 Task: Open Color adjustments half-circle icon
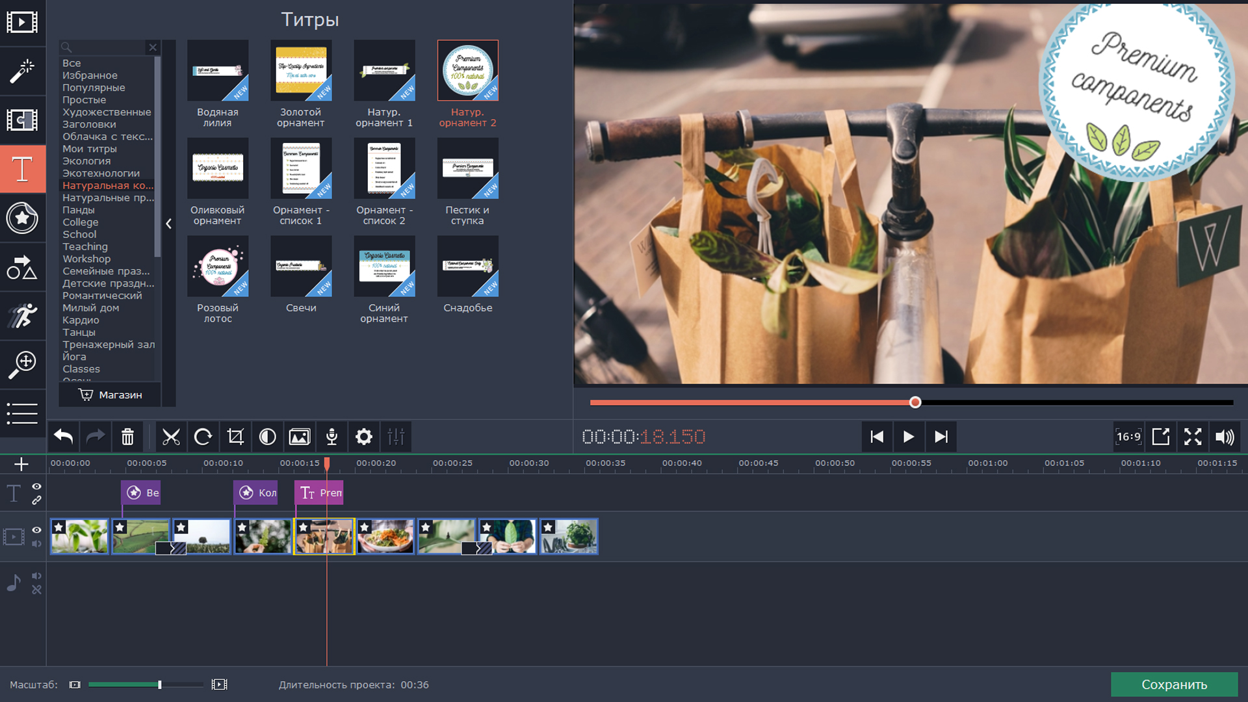pos(267,437)
